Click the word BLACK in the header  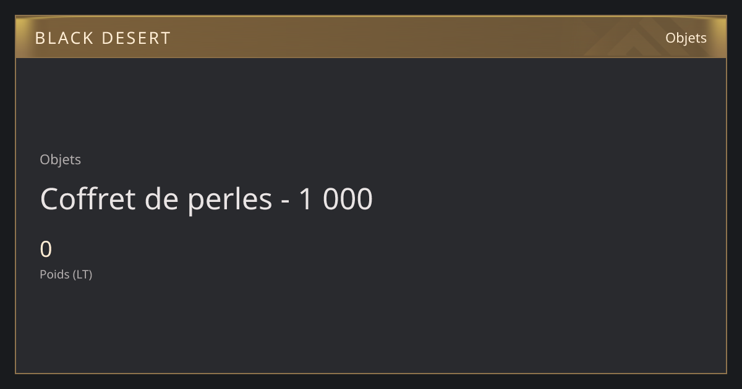64,38
